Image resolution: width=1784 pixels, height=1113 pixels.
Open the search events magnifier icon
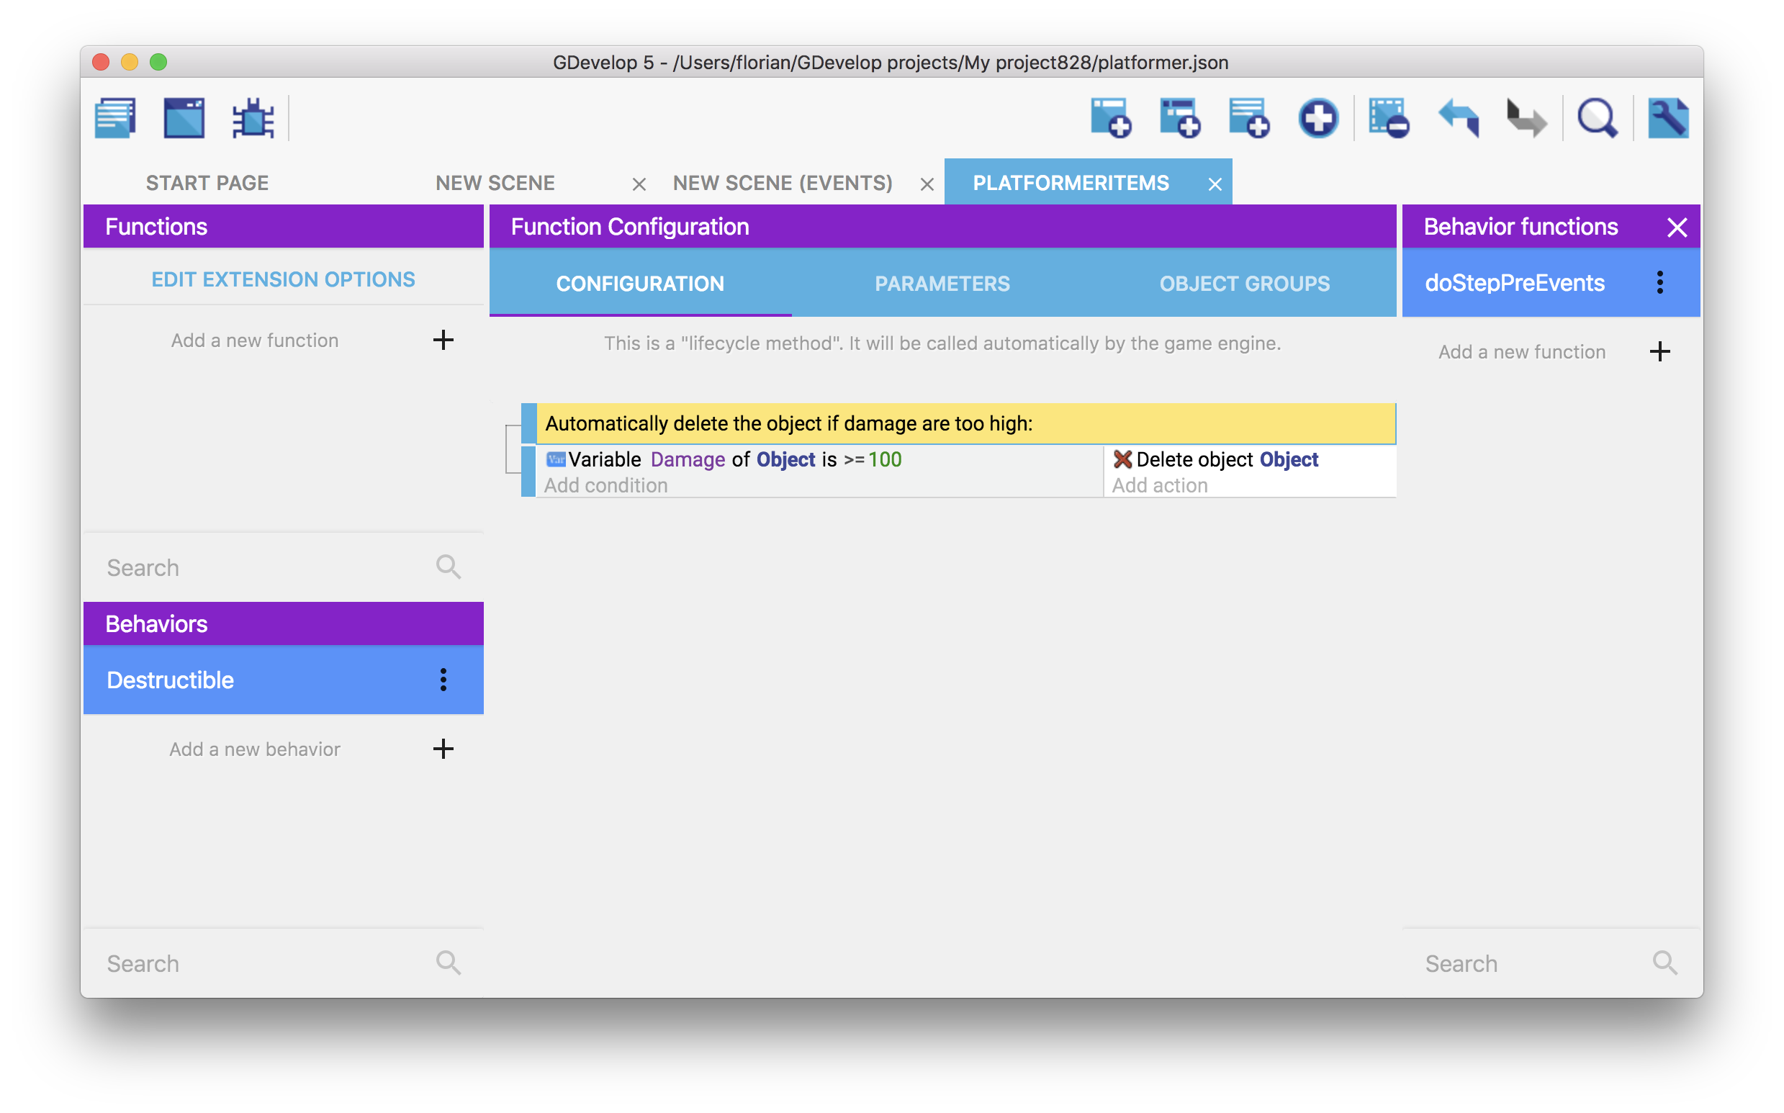coord(1596,118)
